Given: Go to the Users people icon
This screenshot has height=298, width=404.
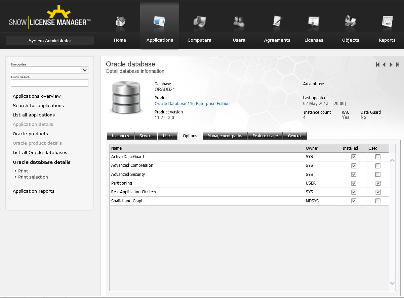Looking at the screenshot, I should [x=239, y=21].
